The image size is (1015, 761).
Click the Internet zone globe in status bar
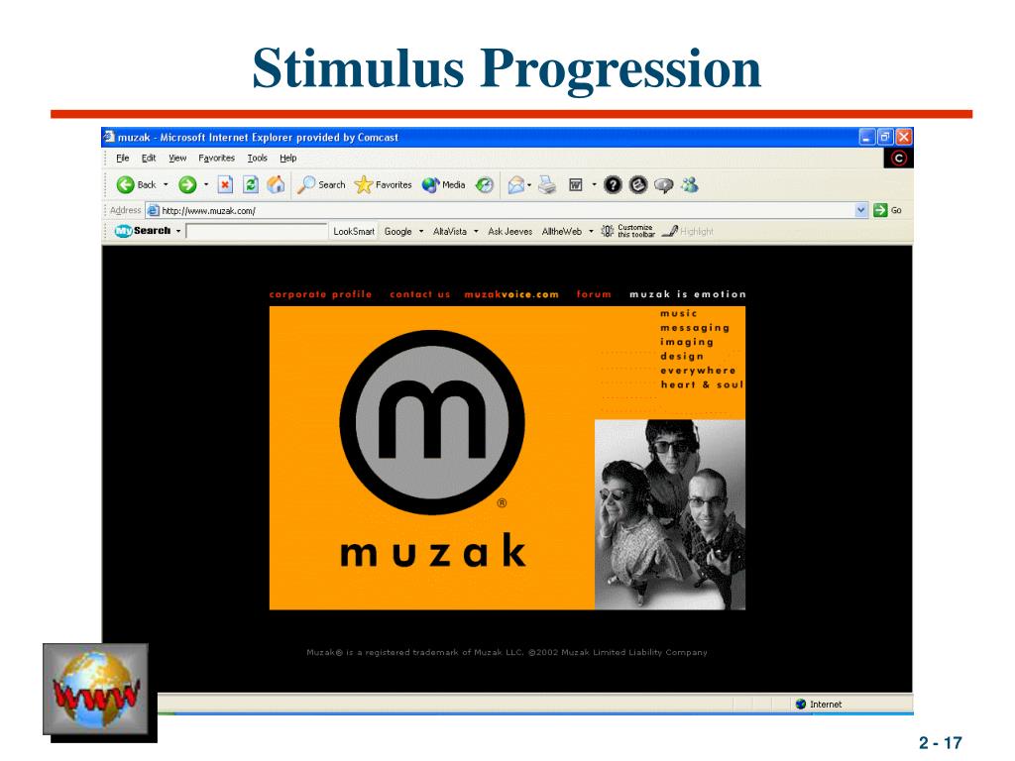pyautogui.click(x=801, y=705)
